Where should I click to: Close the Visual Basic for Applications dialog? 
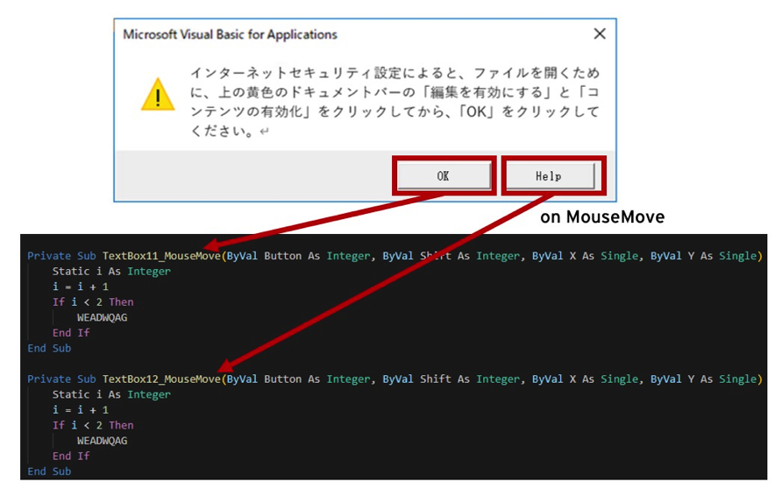600,34
